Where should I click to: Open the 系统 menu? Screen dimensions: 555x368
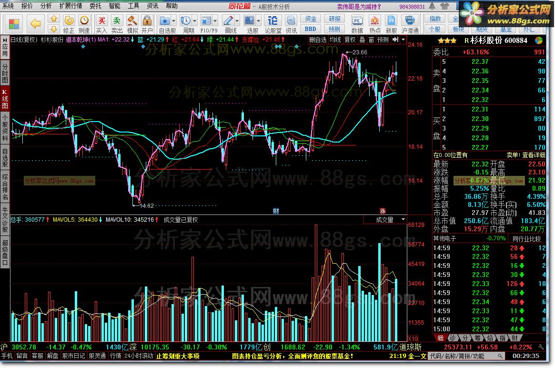point(8,6)
